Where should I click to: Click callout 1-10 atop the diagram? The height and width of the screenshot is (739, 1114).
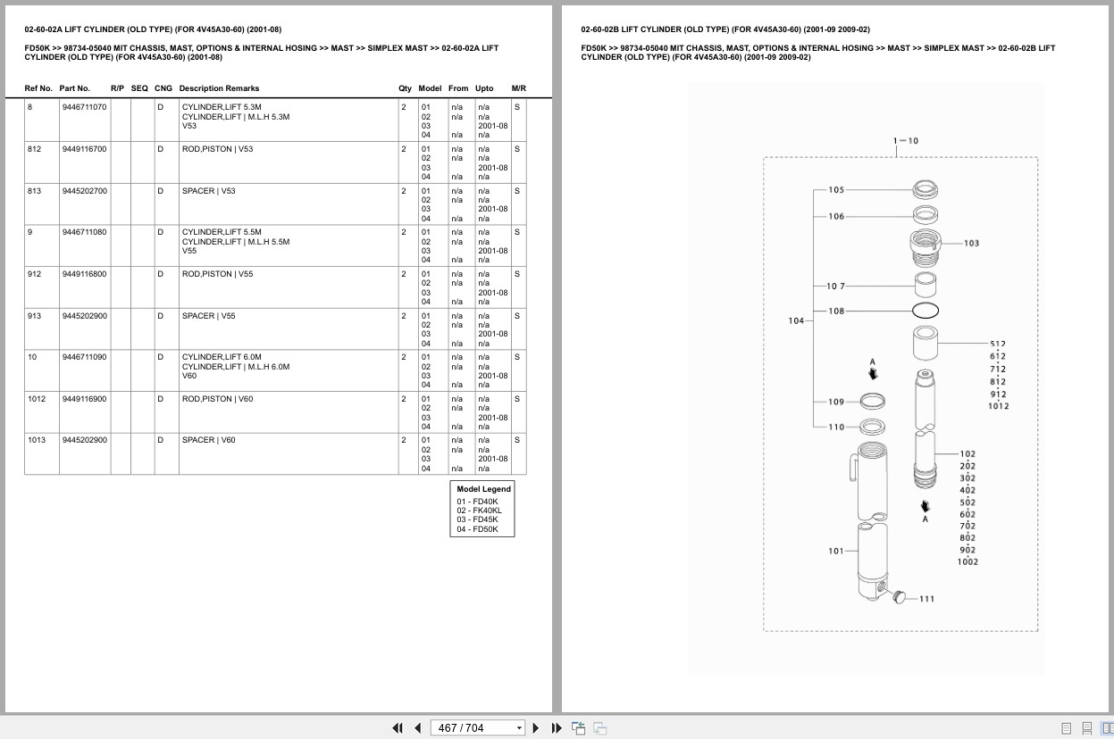coord(905,140)
